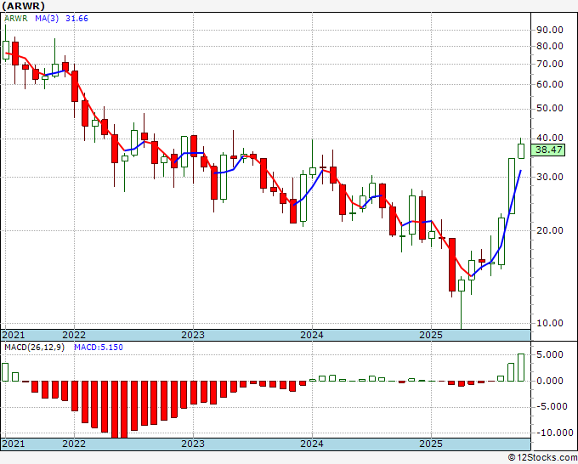Click 2021 on the MACD panel timeline
This screenshot has height=464, width=578.
[14, 444]
